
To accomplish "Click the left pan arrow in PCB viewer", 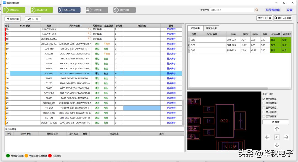I will click(267, 137).
